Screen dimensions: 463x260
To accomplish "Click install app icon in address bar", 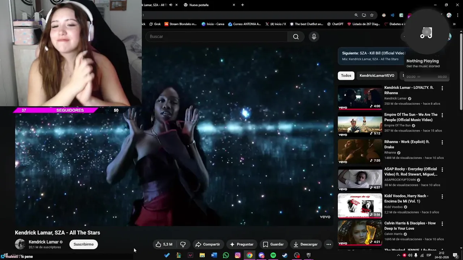I will (x=364, y=15).
